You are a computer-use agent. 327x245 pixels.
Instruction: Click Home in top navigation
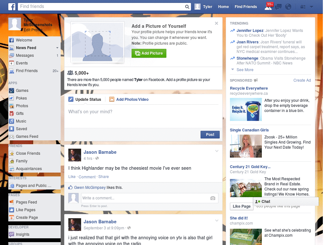[223, 7]
